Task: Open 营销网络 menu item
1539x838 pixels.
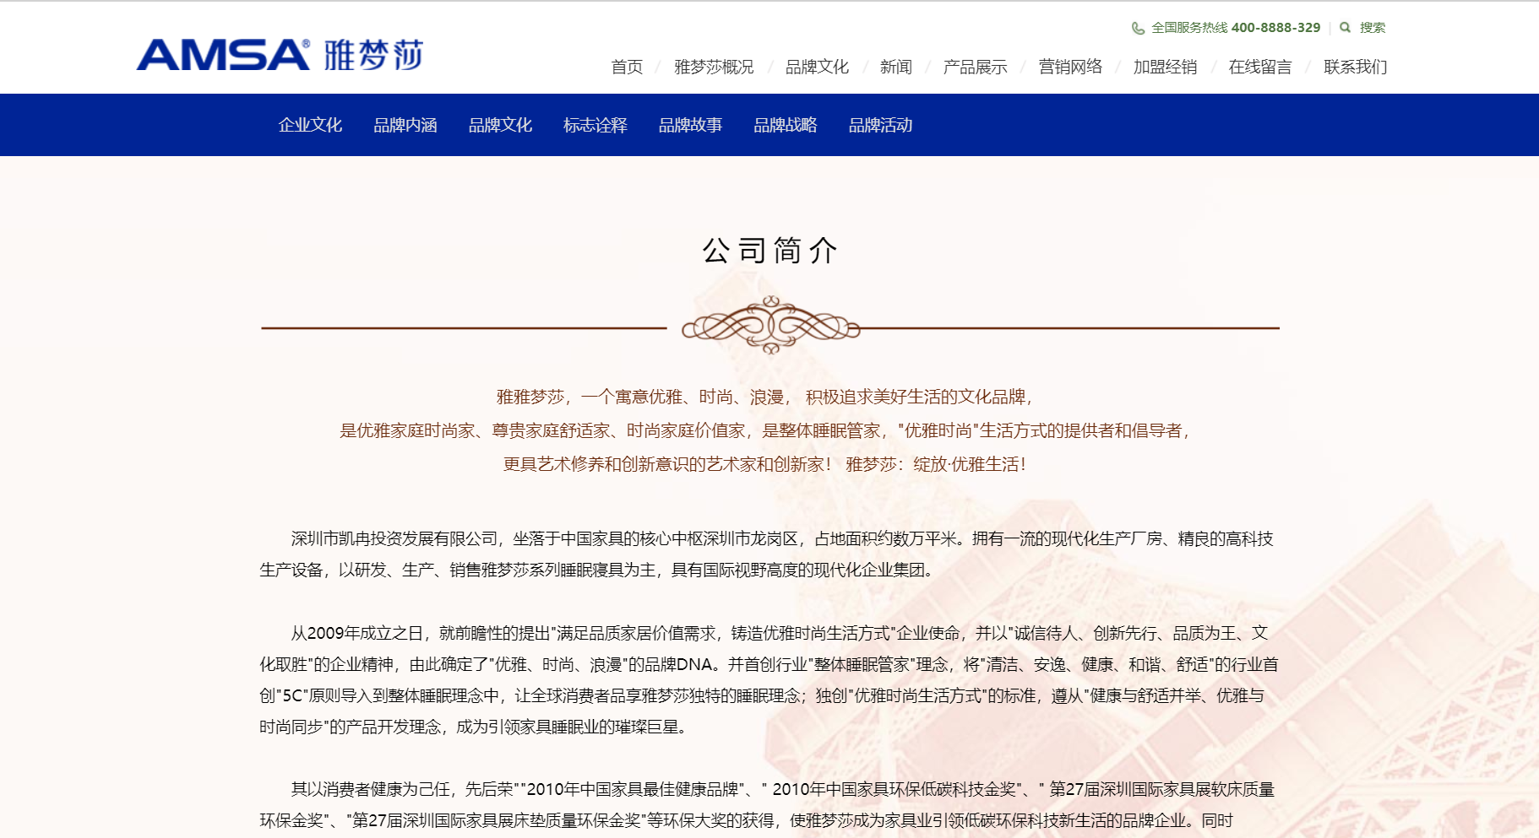Action: tap(1070, 67)
